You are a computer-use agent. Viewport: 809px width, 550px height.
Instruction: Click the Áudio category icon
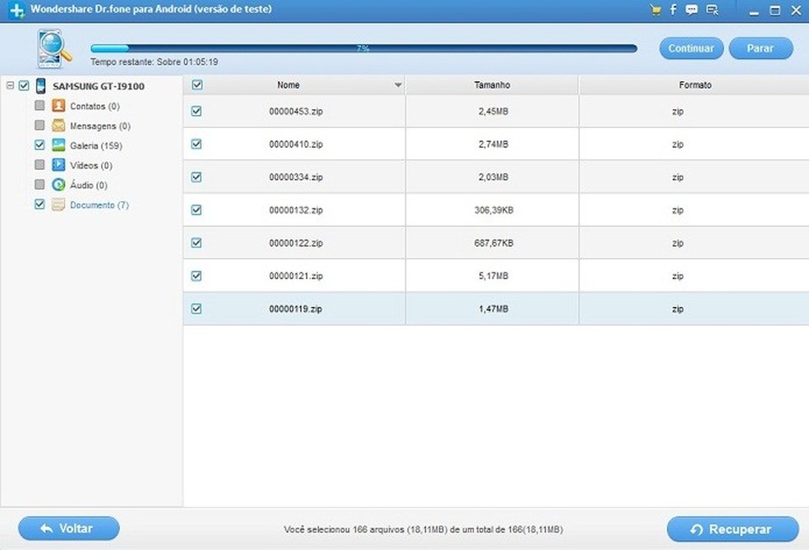[x=58, y=185]
